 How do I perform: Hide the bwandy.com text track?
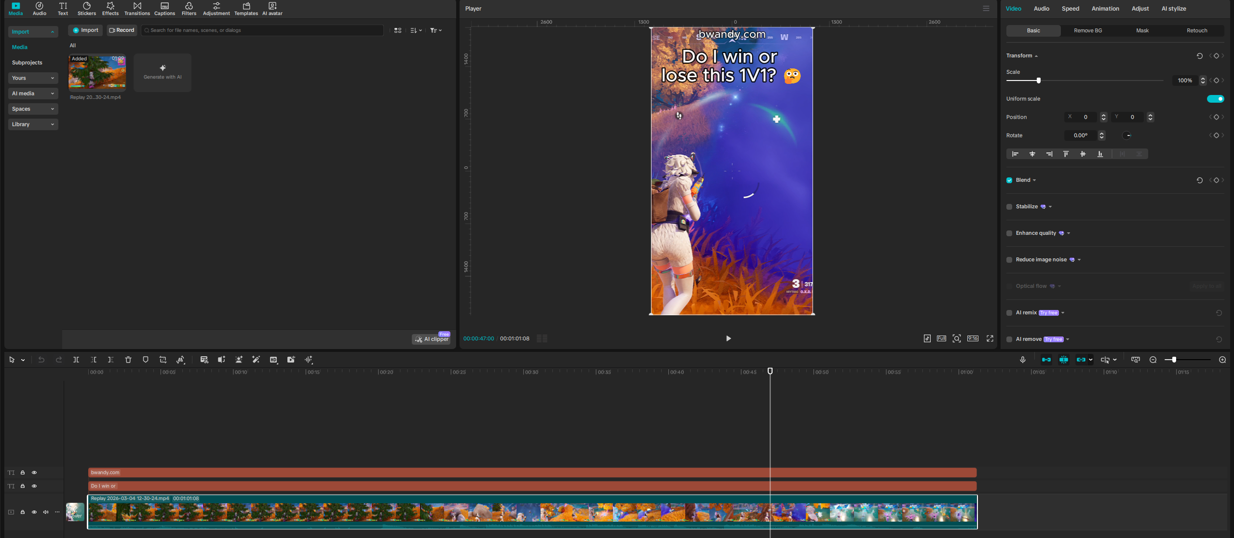(34, 472)
